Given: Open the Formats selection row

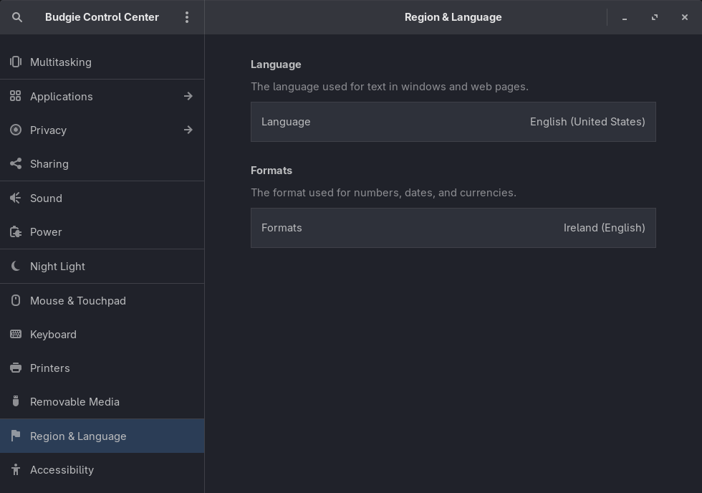Looking at the screenshot, I should pyautogui.click(x=453, y=228).
